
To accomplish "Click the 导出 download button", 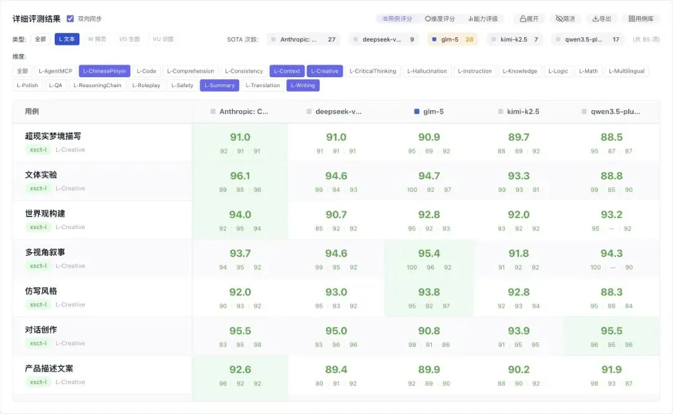I will click(x=601, y=19).
